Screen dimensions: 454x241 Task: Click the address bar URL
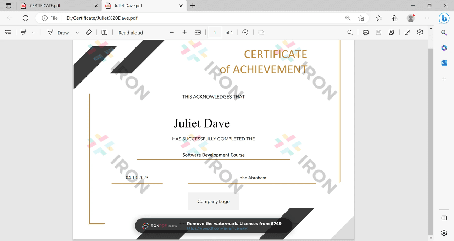(102, 18)
